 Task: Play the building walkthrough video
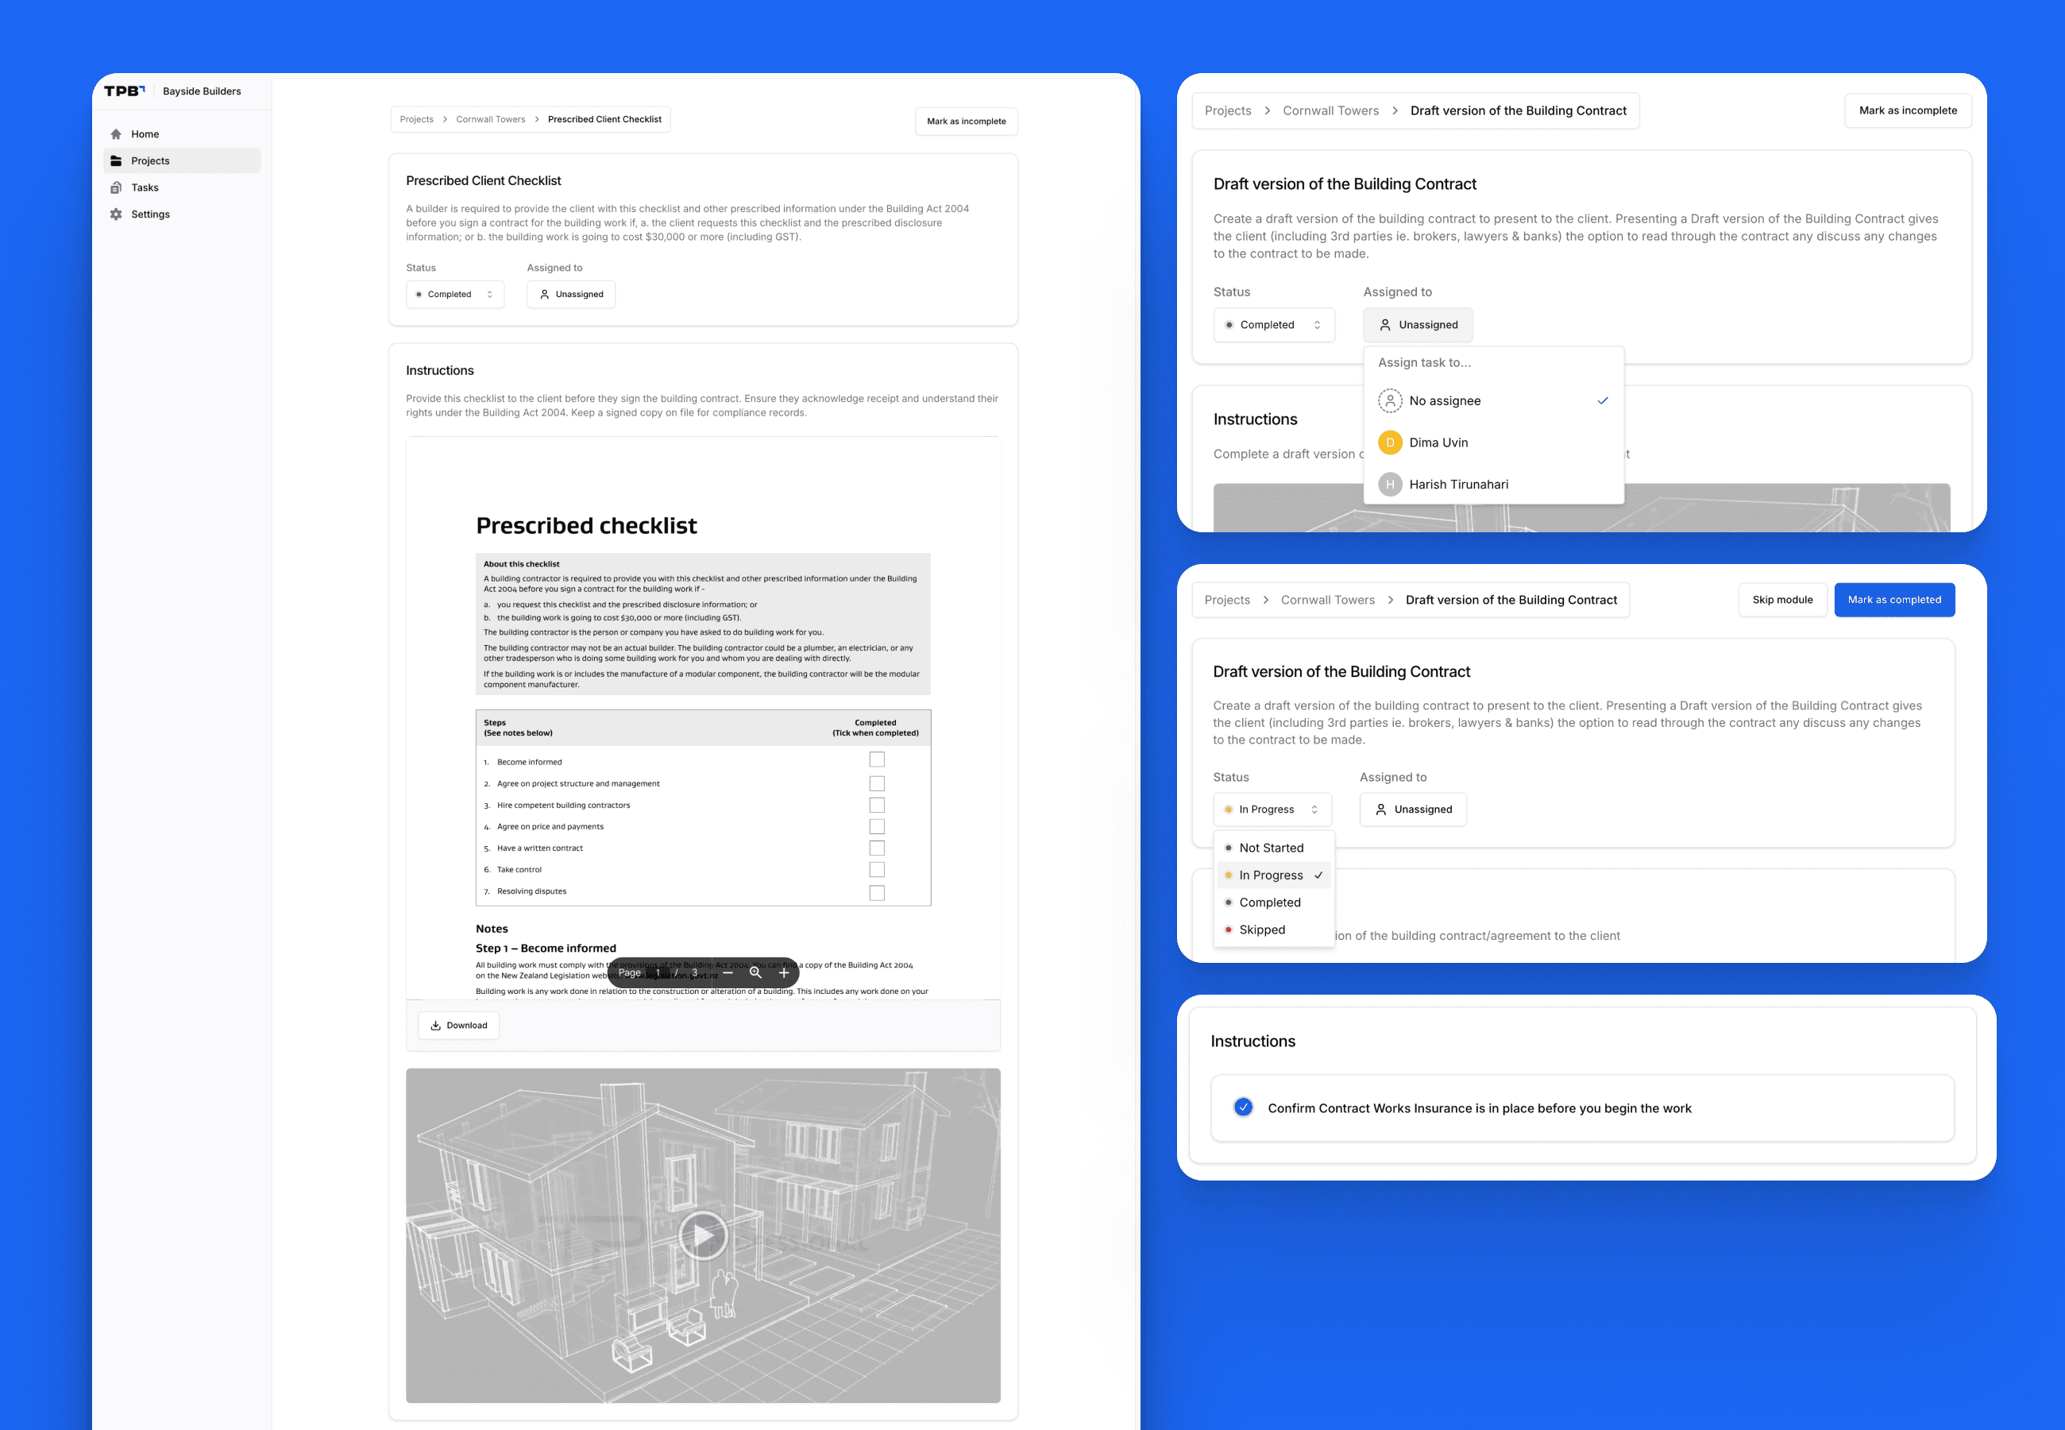704,1235
